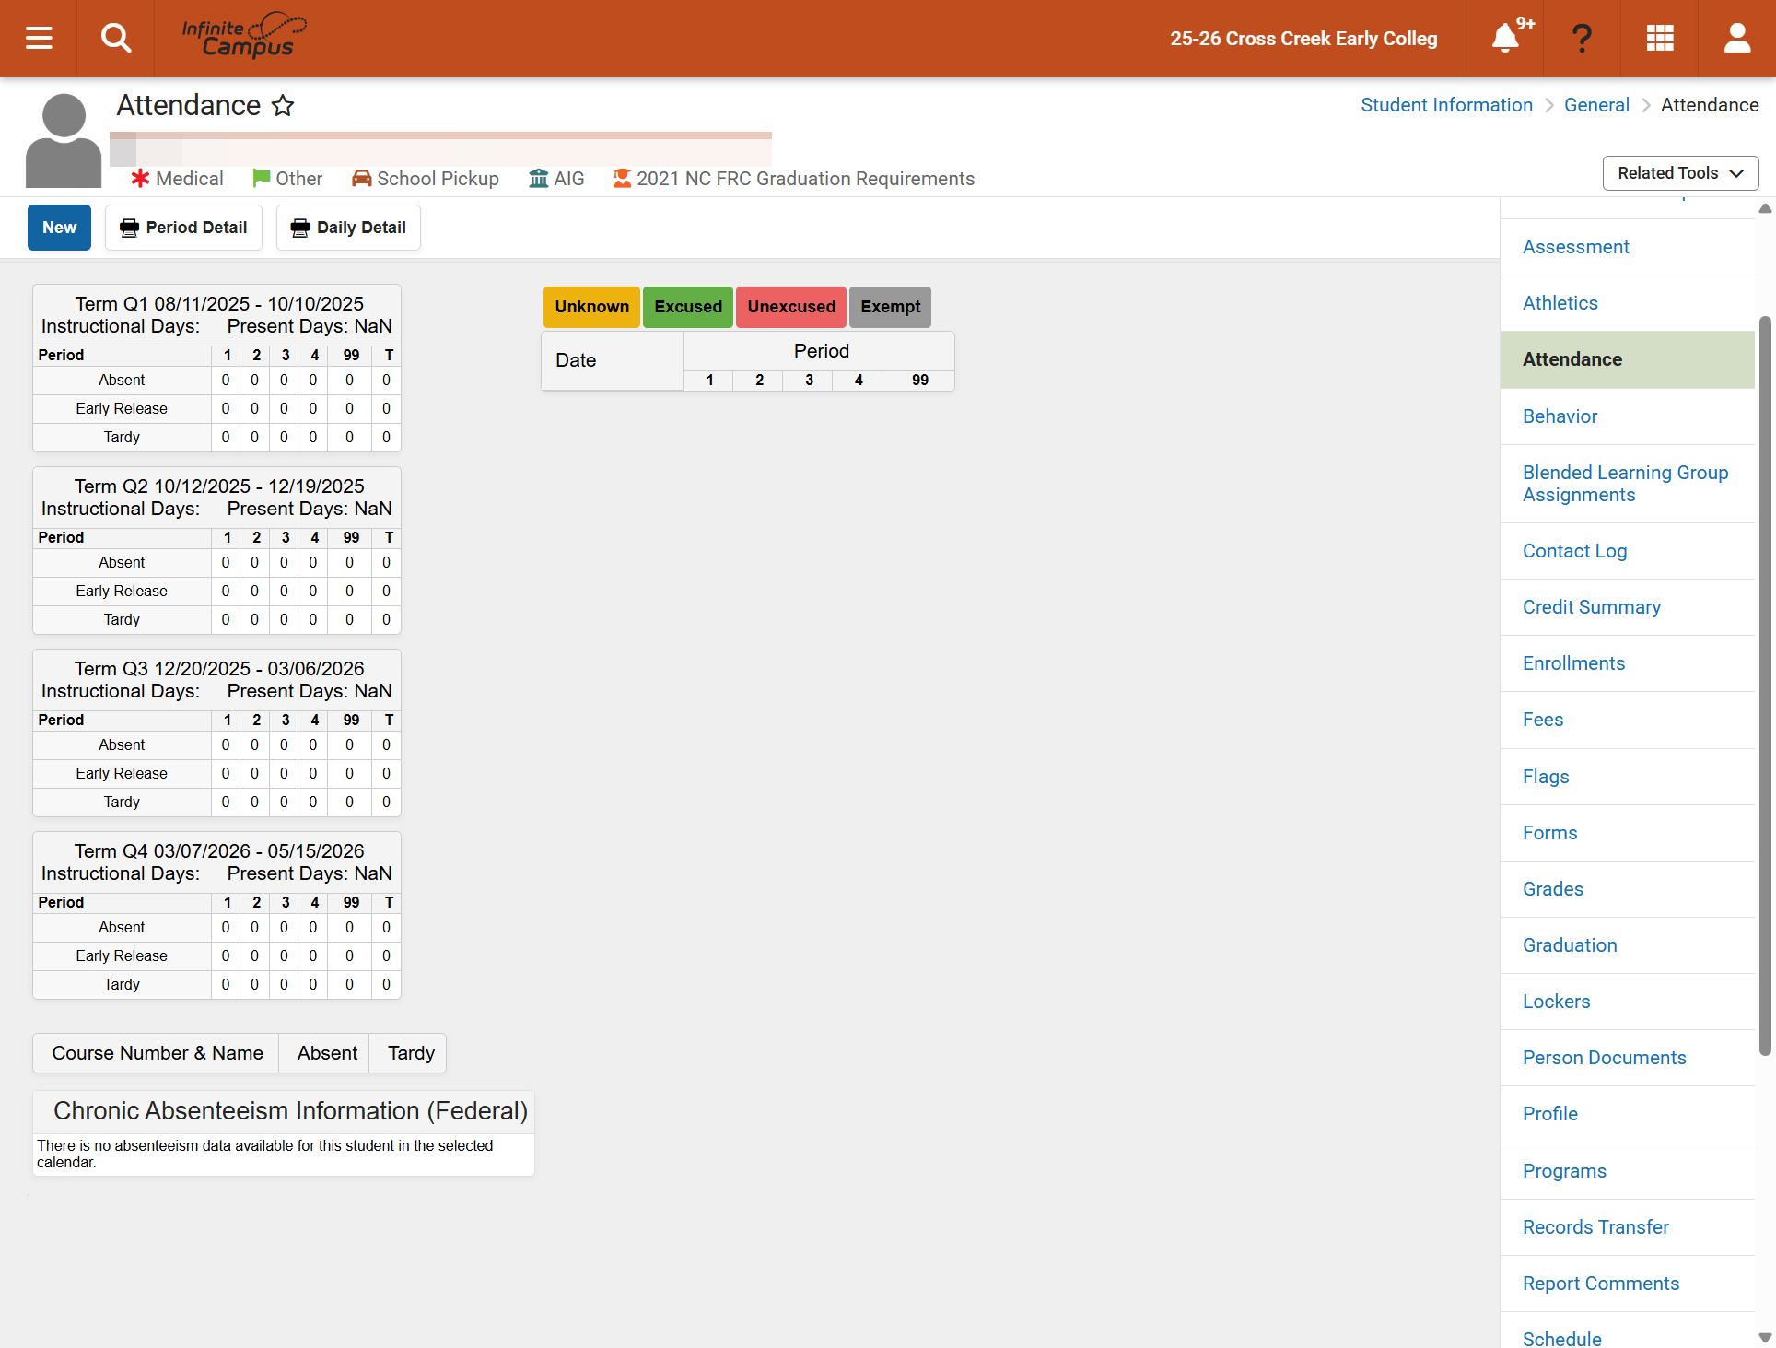Viewport: 1776px width, 1348px height.
Task: Open Credit Summary in the side menu
Action: click(x=1628, y=607)
